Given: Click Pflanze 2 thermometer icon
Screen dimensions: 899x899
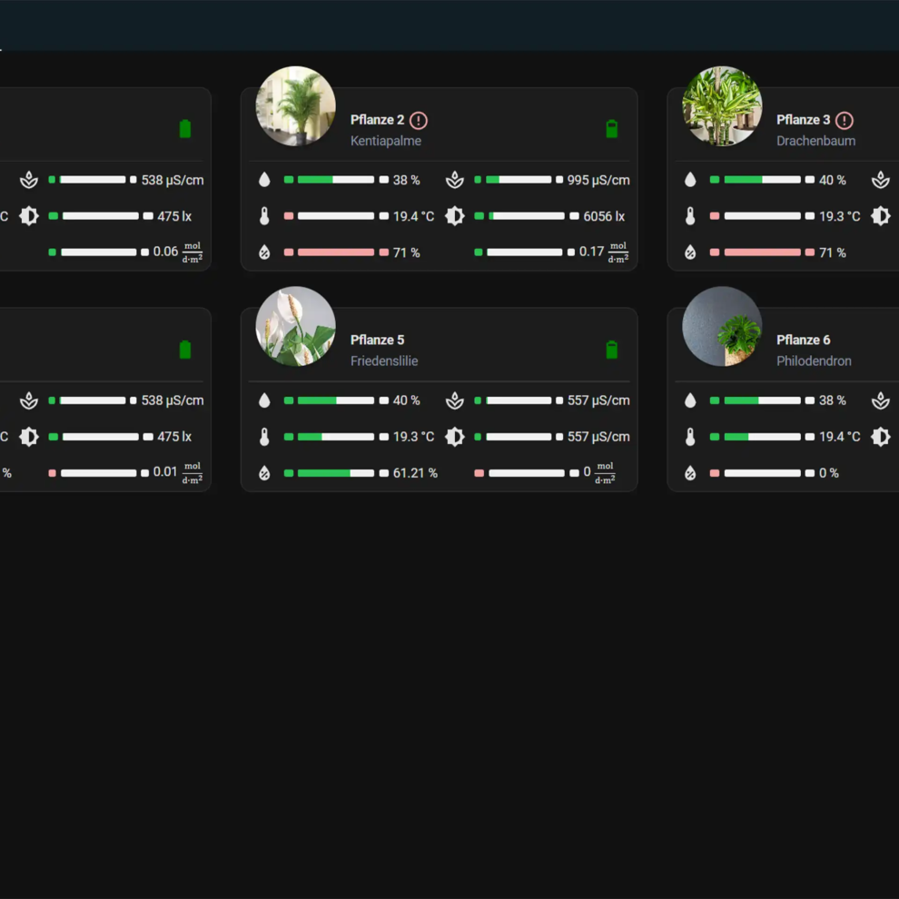Looking at the screenshot, I should click(x=264, y=216).
